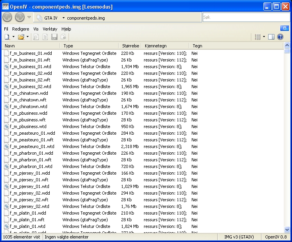
Task: Select file name f_m_platin_01.wdd
Action: 28,213
